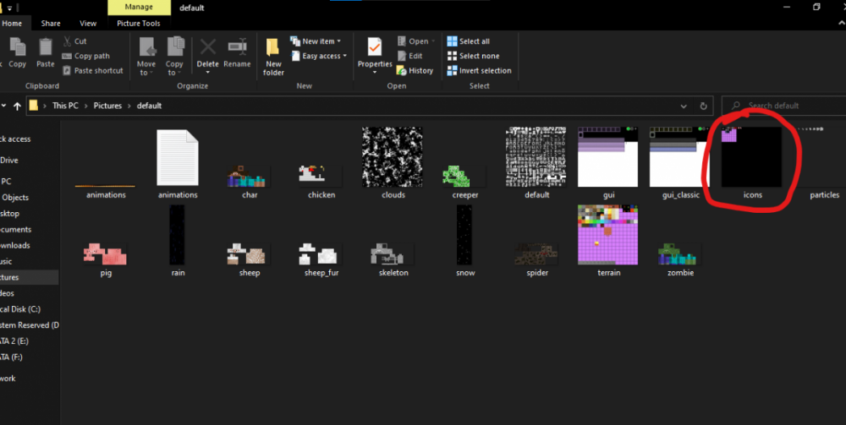Select the terrain image file
This screenshot has width=846, height=425.
[x=608, y=242]
